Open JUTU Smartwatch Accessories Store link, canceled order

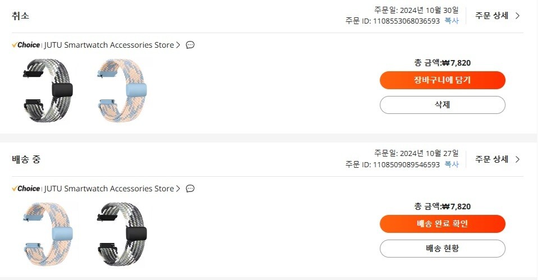(x=109, y=45)
